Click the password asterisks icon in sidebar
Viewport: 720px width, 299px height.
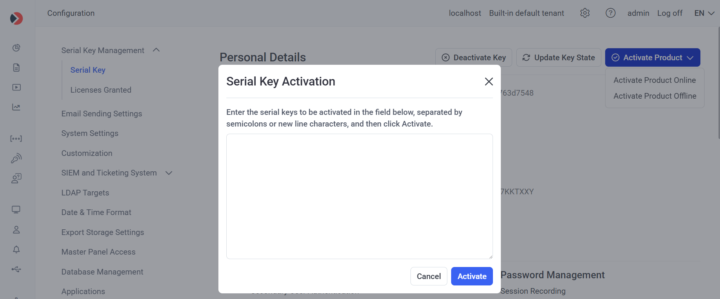pos(16,139)
